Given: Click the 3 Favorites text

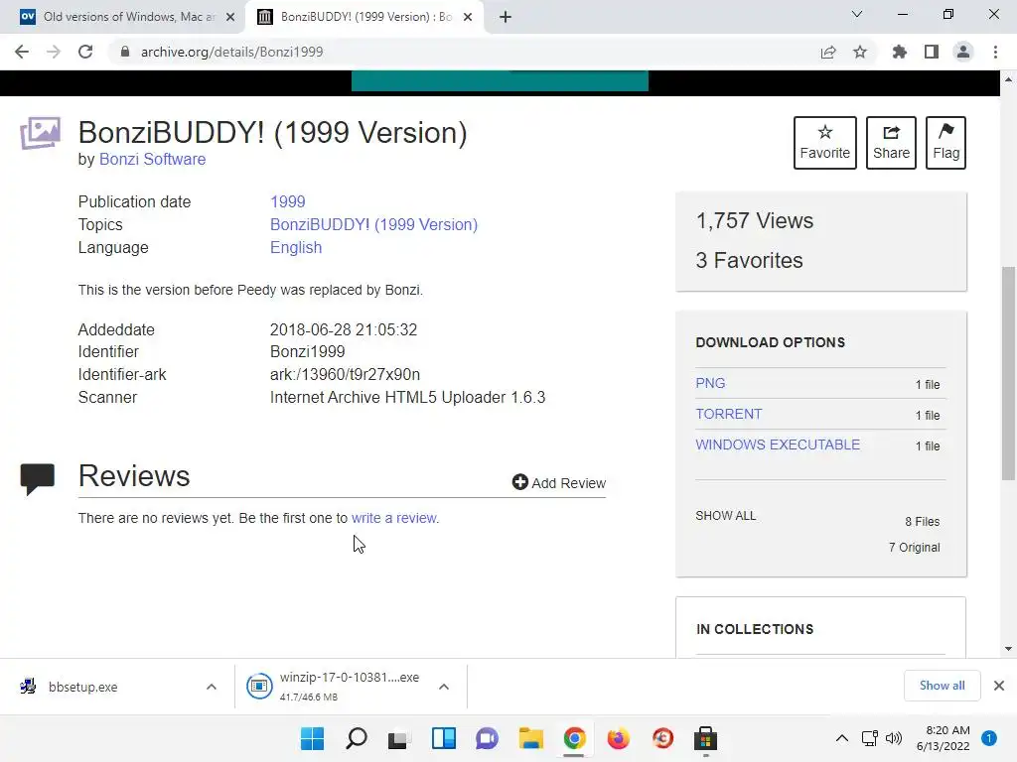Looking at the screenshot, I should click(749, 261).
